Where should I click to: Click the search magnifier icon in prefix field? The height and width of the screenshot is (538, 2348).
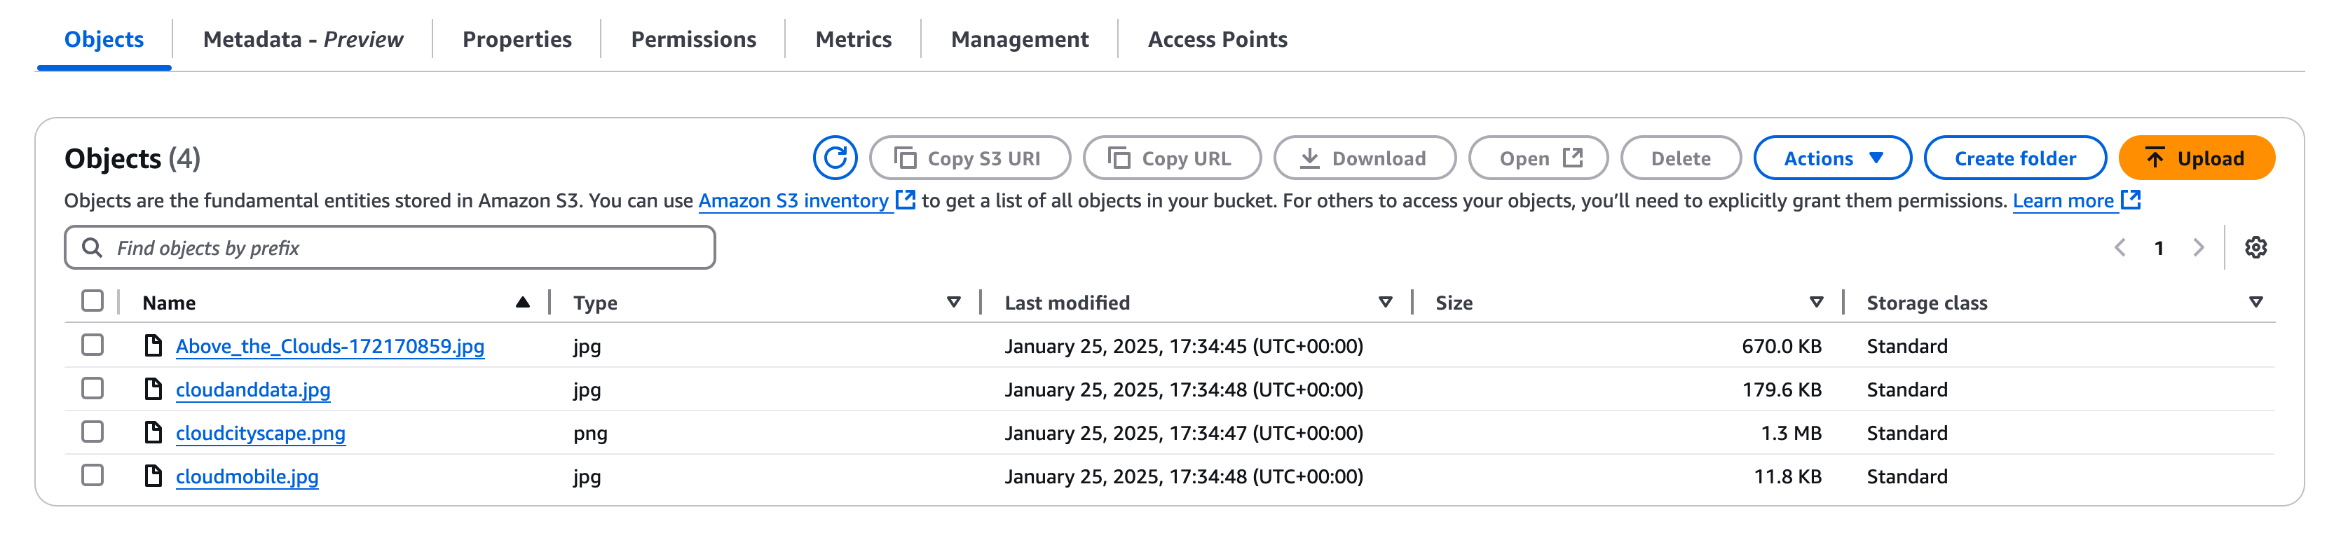pos(92,247)
